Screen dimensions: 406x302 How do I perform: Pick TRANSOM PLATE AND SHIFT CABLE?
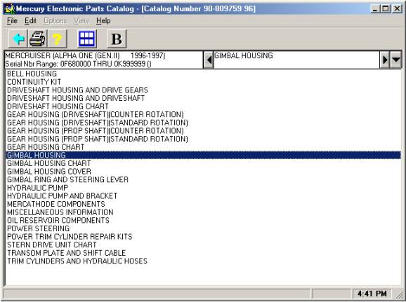[x=66, y=253]
